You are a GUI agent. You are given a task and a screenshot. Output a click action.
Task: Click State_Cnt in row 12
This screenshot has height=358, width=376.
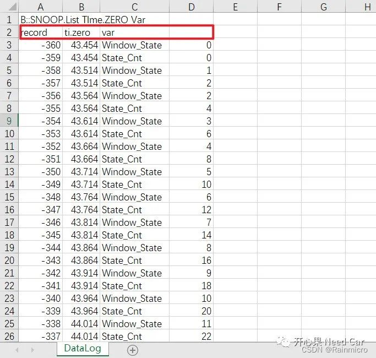(134, 159)
